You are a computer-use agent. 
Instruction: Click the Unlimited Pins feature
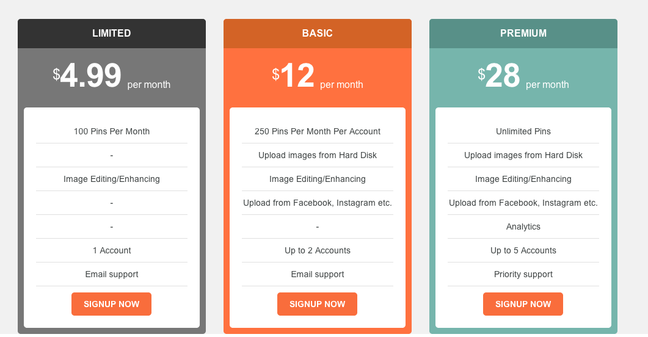pos(523,131)
